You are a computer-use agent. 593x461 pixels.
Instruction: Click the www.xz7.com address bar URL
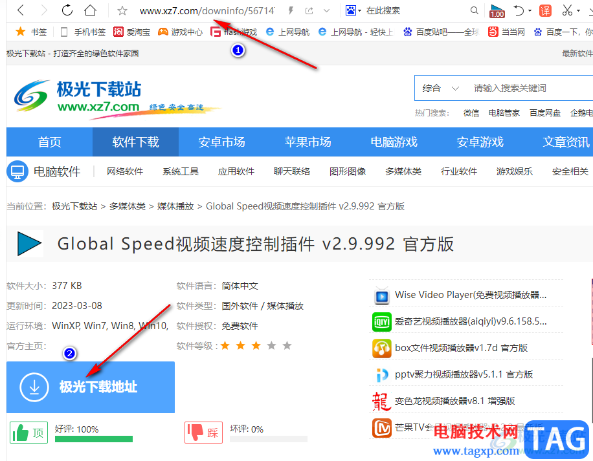pos(207,11)
